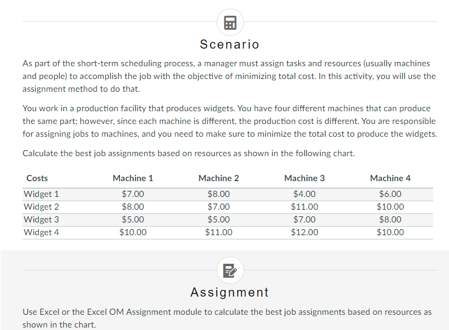The image size is (449, 330).
Task: Click Widget 2 Machine 2 cost $7.00
Action: pyautogui.click(x=218, y=207)
